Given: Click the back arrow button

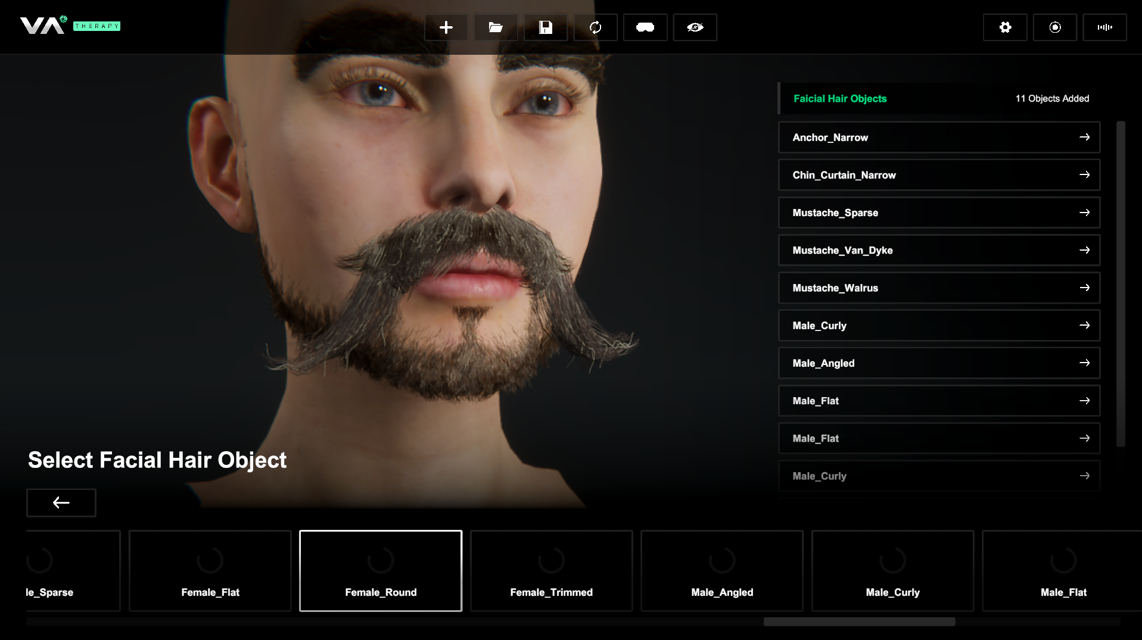Looking at the screenshot, I should pos(61,503).
